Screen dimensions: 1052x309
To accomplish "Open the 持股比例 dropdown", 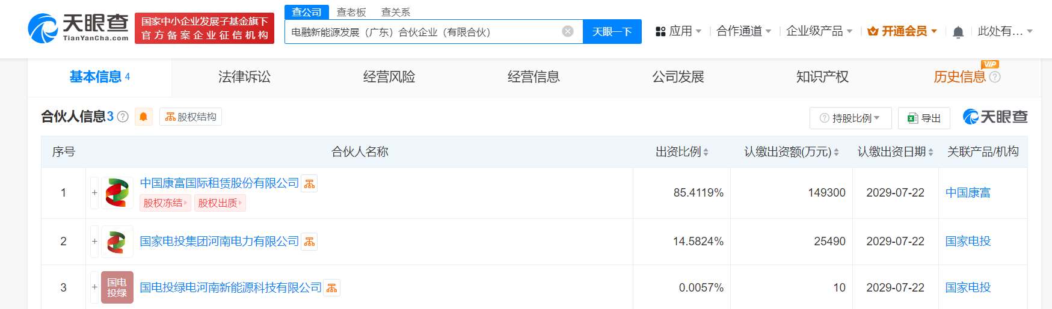I will (851, 118).
